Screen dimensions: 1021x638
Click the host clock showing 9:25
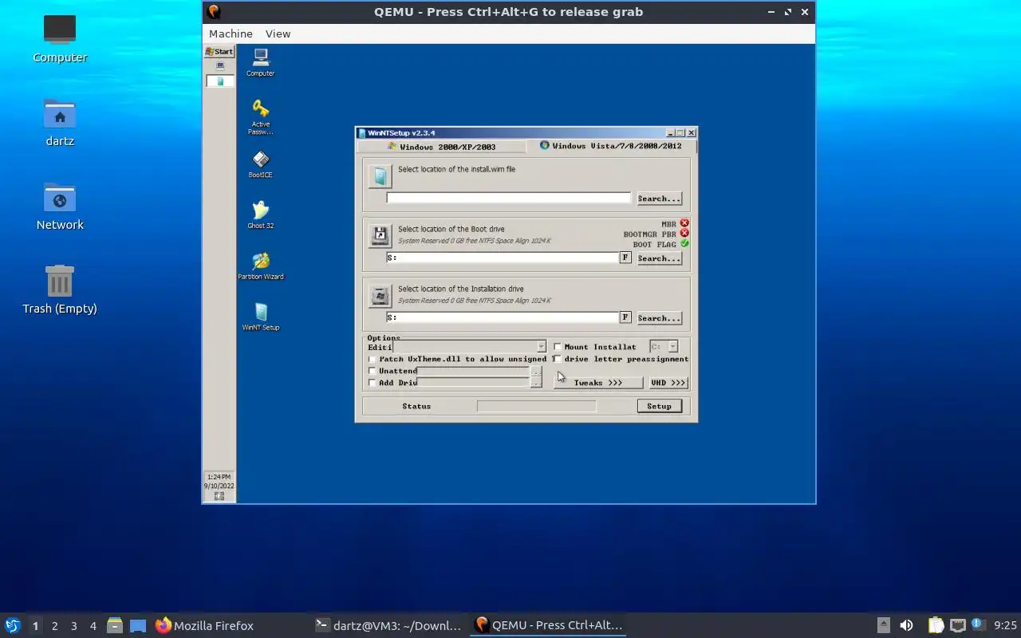1005,625
